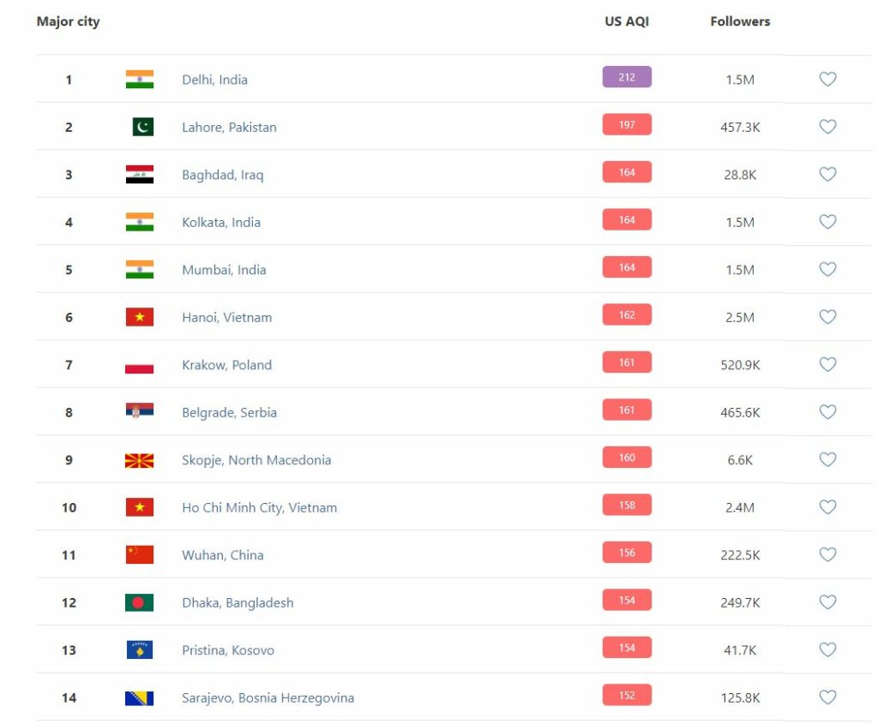This screenshot has width=878, height=724.
Task: Click the Serbia flag icon
Action: [139, 412]
